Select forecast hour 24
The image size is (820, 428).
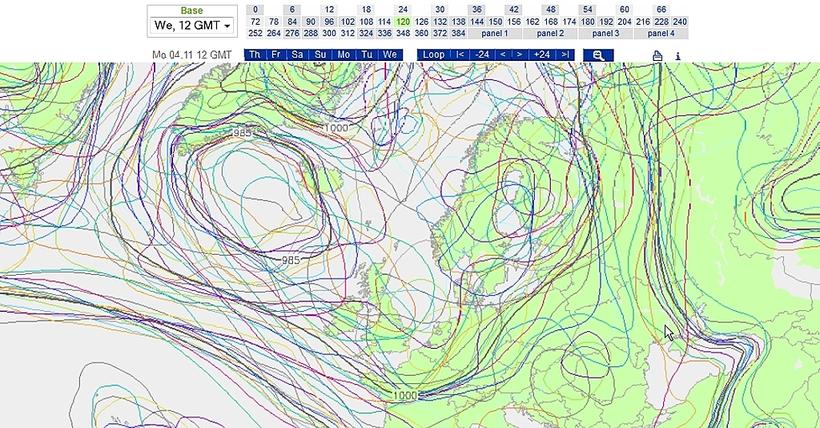click(x=403, y=10)
